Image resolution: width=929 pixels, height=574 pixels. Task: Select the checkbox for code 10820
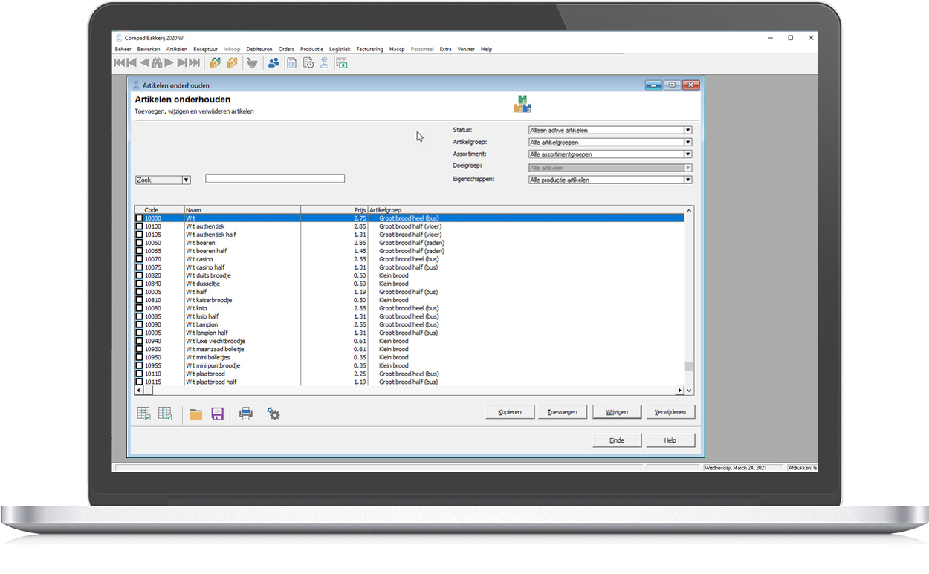click(139, 275)
